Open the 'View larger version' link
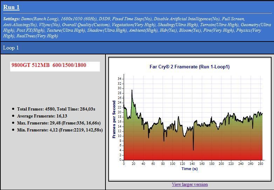Image resolution: width=274 pixels, height=190 pixels. (190, 184)
